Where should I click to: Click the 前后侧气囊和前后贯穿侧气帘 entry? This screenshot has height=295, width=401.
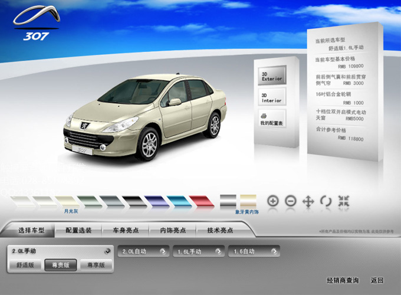[341, 80]
